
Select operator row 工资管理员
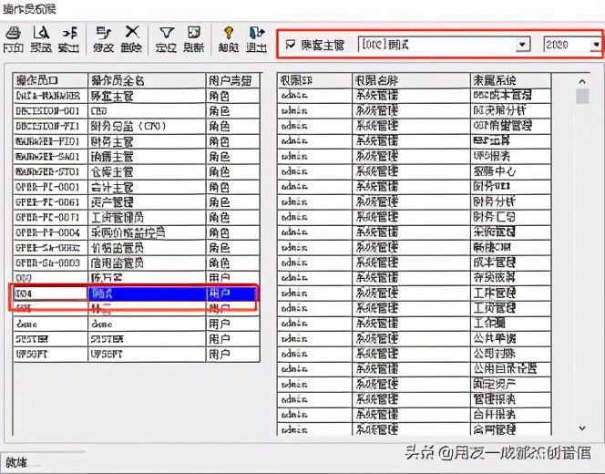tap(137, 217)
